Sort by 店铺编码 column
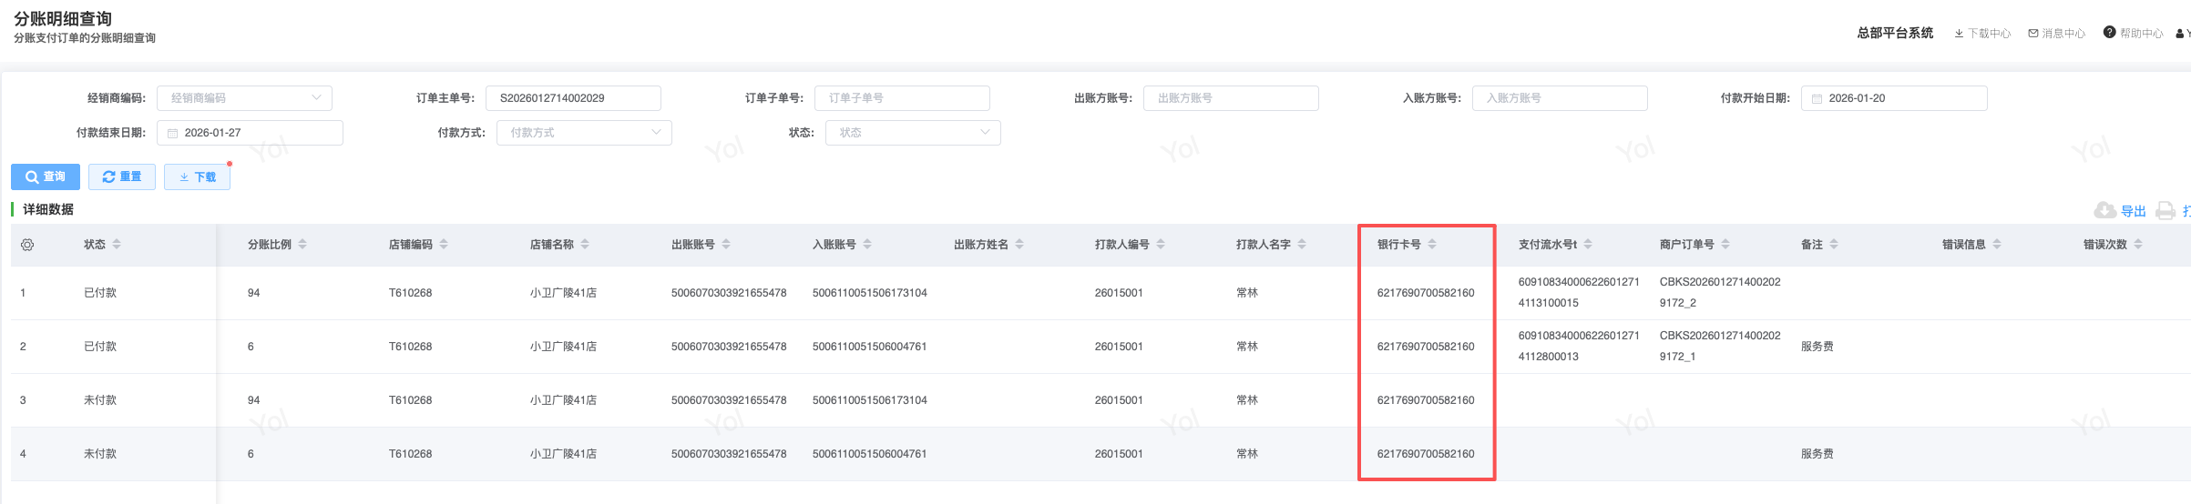 click(x=444, y=245)
